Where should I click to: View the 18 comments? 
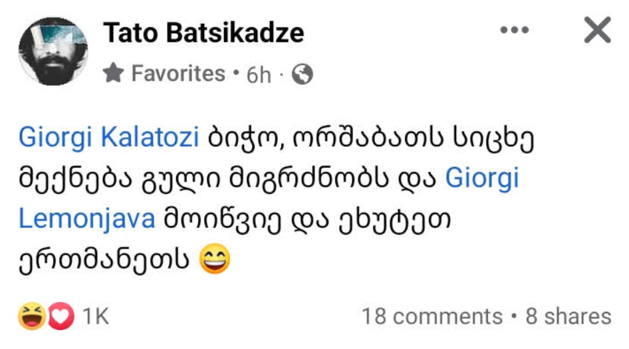tap(432, 316)
